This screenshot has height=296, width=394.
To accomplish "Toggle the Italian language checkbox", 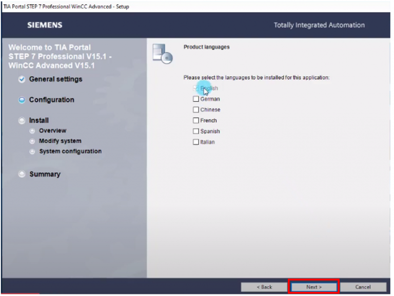I will click(x=195, y=142).
